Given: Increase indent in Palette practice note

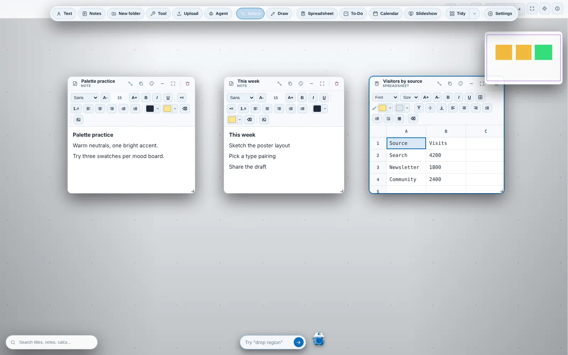Looking at the screenshot, I should pyautogui.click(x=135, y=109).
